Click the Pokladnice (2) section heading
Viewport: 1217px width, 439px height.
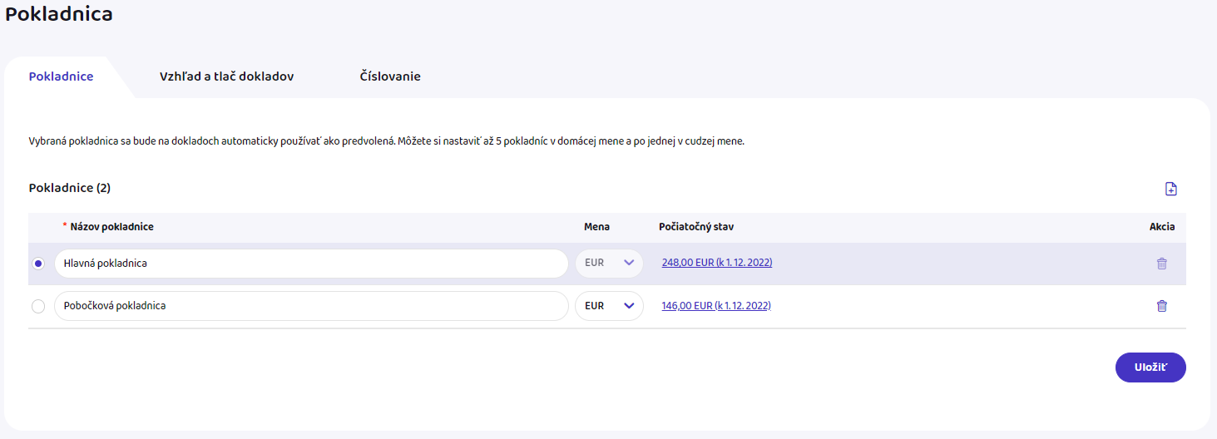click(70, 188)
